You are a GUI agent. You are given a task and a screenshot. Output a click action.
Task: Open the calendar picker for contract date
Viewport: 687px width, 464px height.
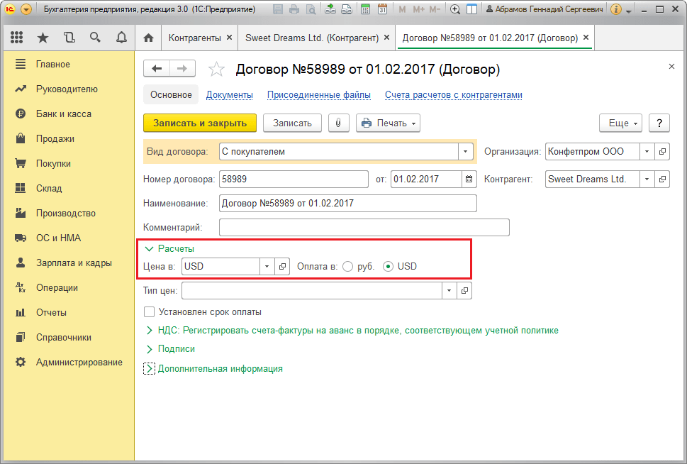(469, 179)
